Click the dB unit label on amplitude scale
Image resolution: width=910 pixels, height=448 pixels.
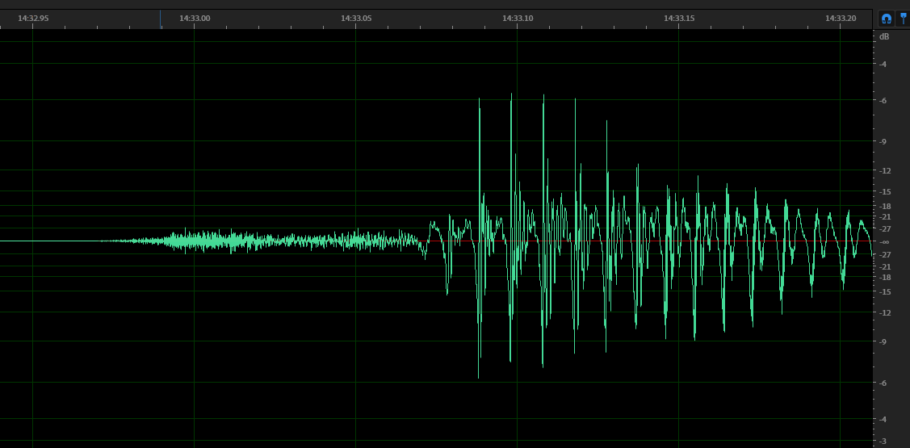pyautogui.click(x=884, y=36)
